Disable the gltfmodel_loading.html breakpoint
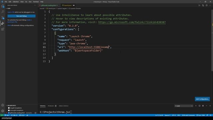The height and width of the screenshot is (120, 213). click(9, 113)
